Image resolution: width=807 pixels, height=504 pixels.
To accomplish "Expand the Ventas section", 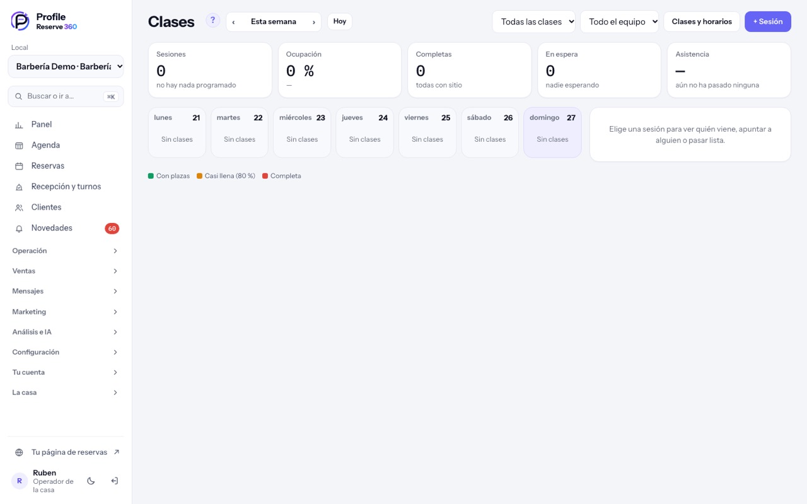I will pos(66,271).
